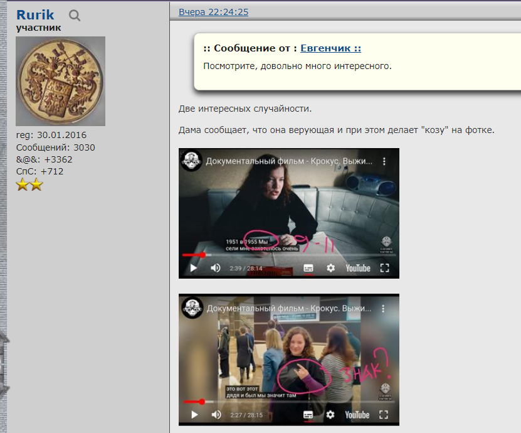The height and width of the screenshot is (433, 521).
Task: Open YouTube logo on the first video
Action: (358, 269)
